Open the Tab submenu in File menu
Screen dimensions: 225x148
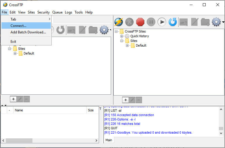pos(26,19)
